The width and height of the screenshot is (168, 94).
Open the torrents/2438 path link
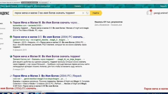[35, 26]
